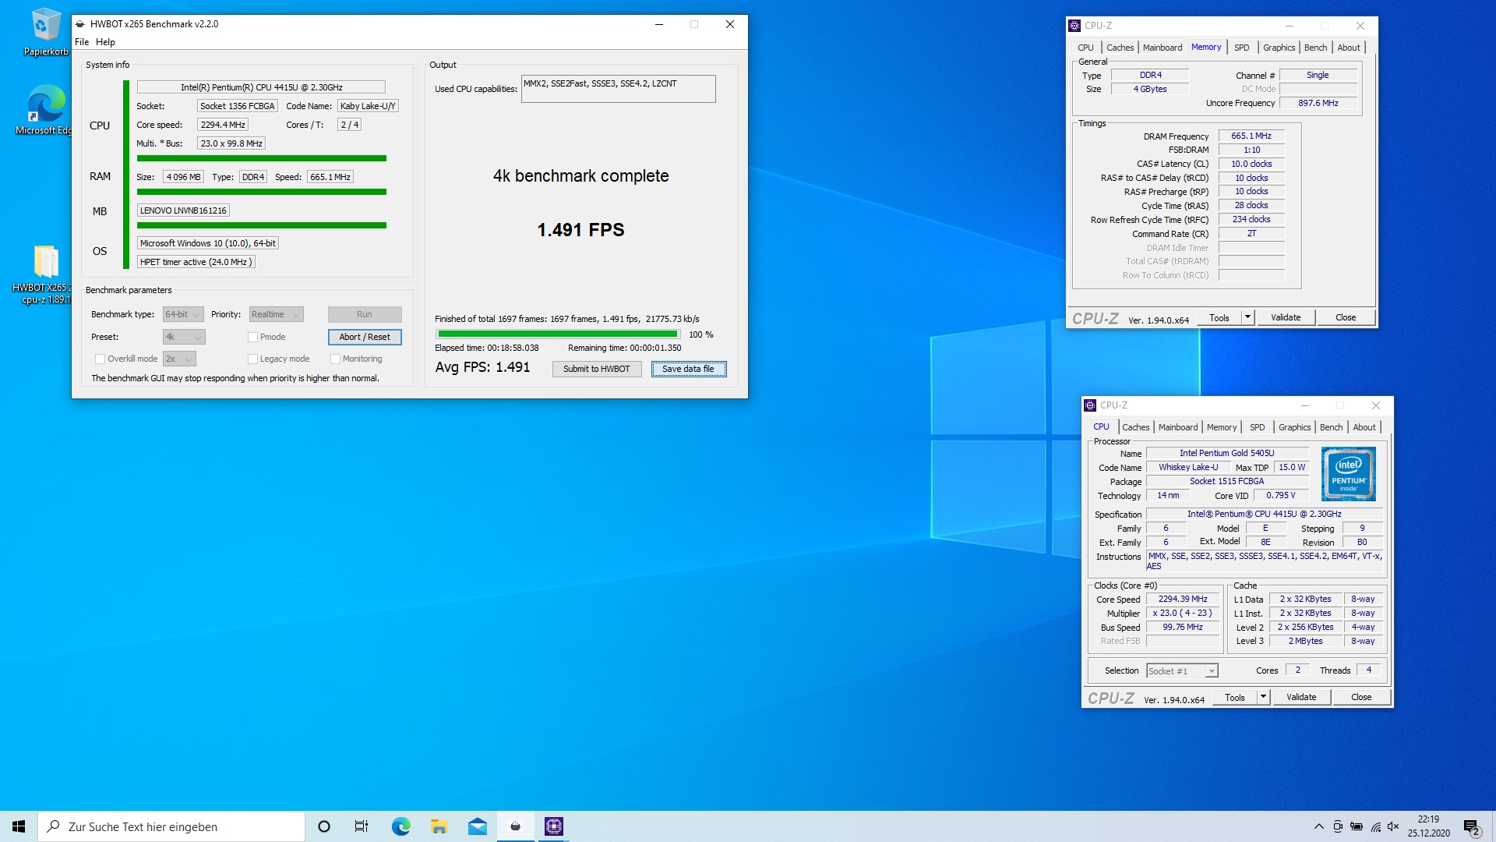Open the Microsoft Edge desktop shortcut
The height and width of the screenshot is (842, 1496).
45,110
